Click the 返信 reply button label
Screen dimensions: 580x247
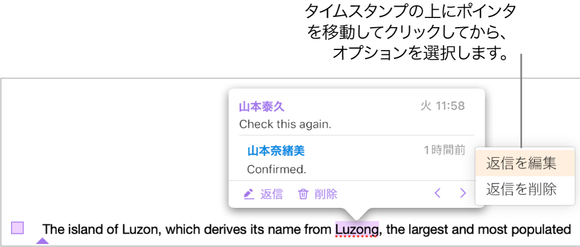(x=272, y=194)
